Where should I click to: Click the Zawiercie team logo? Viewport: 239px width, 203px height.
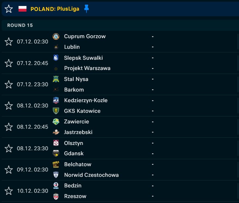(56, 122)
